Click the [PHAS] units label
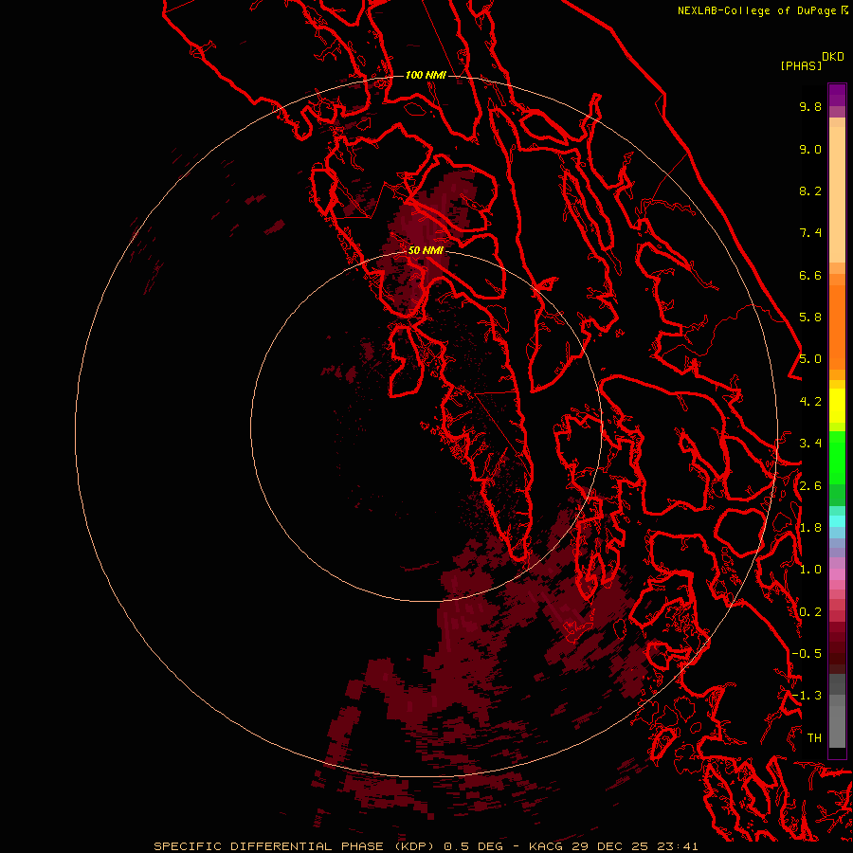Screen dimensions: 853x853 click(x=801, y=65)
